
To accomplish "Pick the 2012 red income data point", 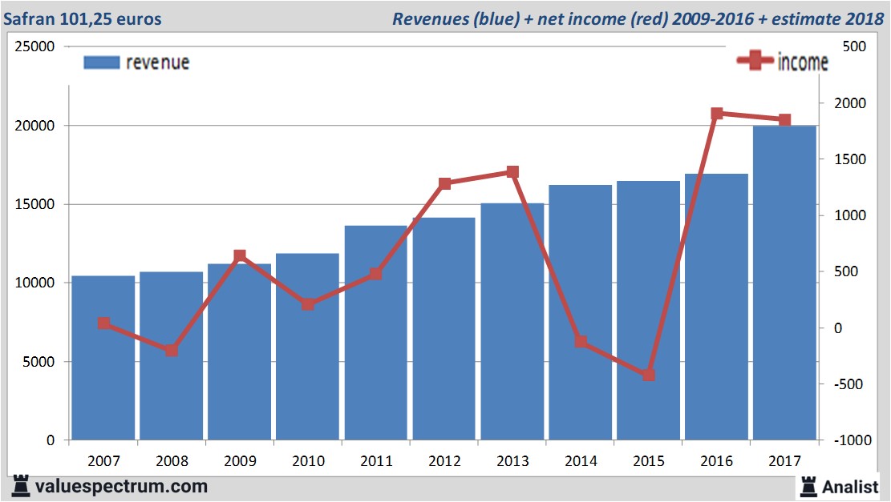I will (445, 184).
